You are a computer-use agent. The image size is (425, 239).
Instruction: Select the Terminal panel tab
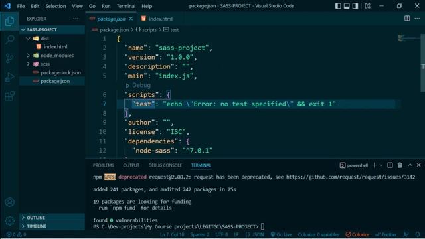click(x=201, y=165)
